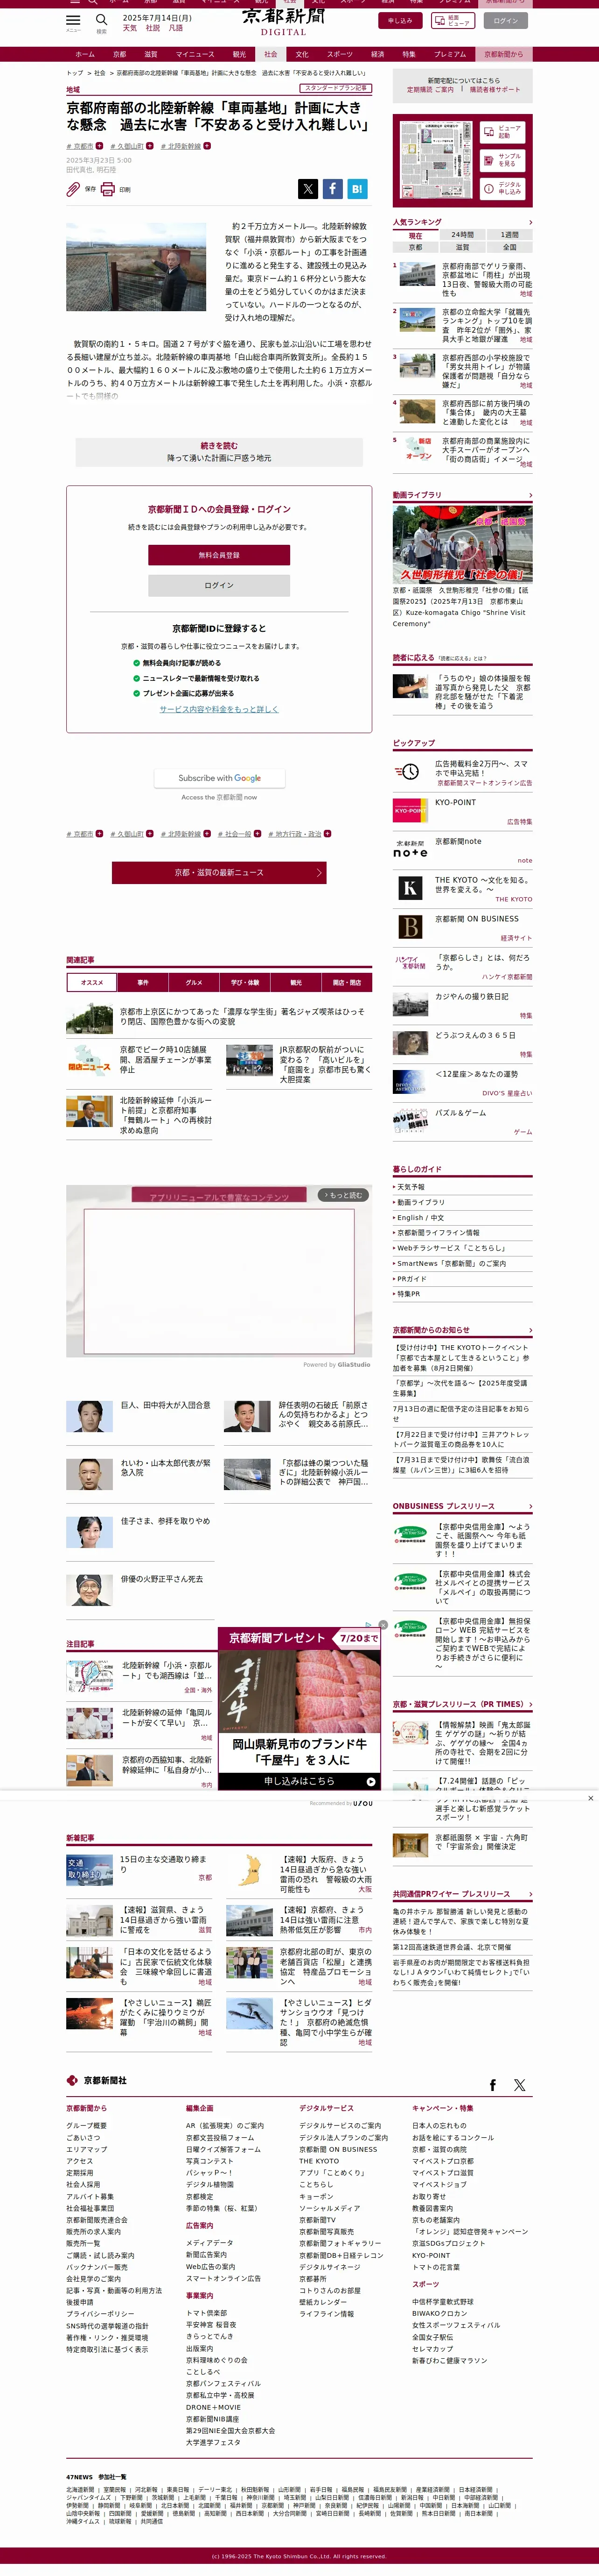Open 京都新聞から navigation item
Screen dimensions: 599x2576
tap(503, 54)
